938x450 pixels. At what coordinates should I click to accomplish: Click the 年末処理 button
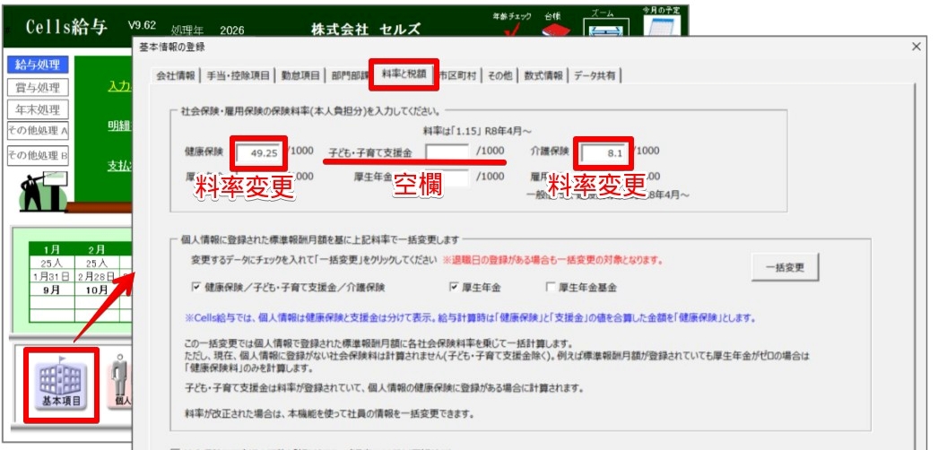pos(37,110)
